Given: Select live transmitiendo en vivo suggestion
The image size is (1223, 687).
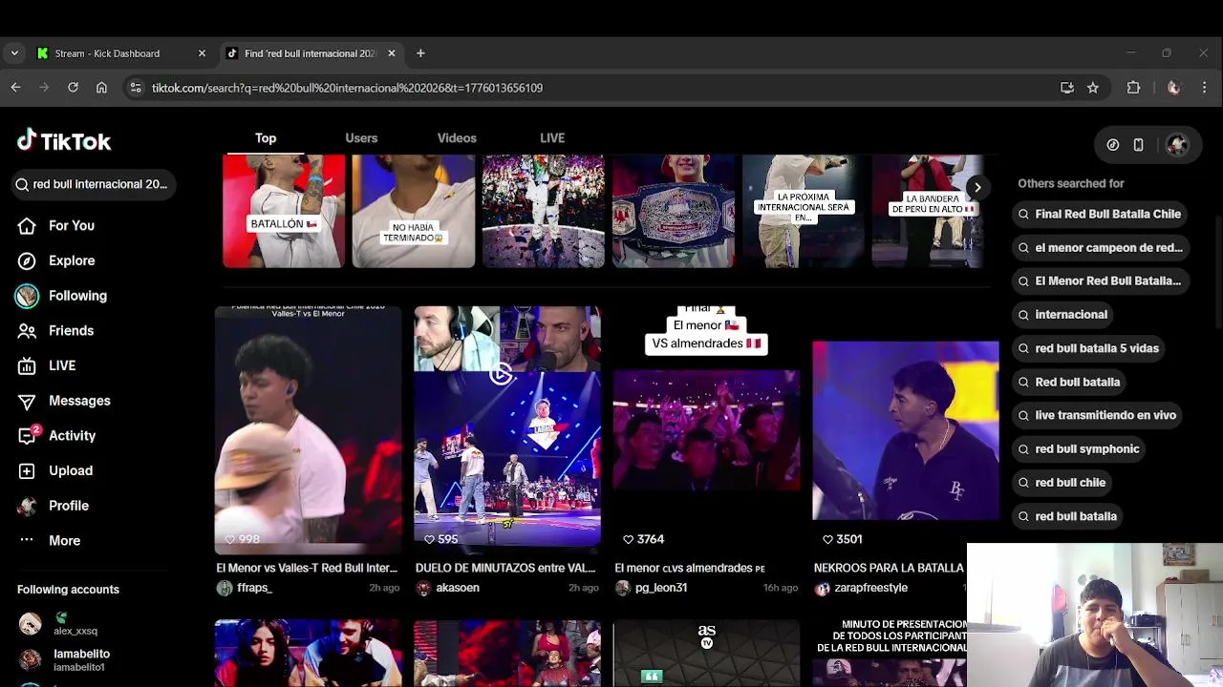Looking at the screenshot, I should [x=1096, y=415].
